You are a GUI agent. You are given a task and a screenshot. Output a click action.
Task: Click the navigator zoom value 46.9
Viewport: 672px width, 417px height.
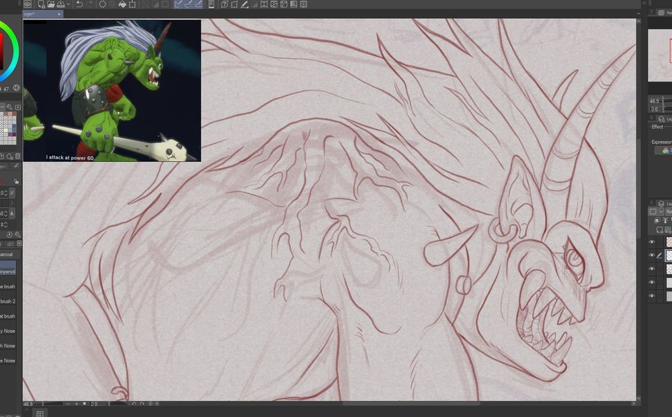click(655, 101)
